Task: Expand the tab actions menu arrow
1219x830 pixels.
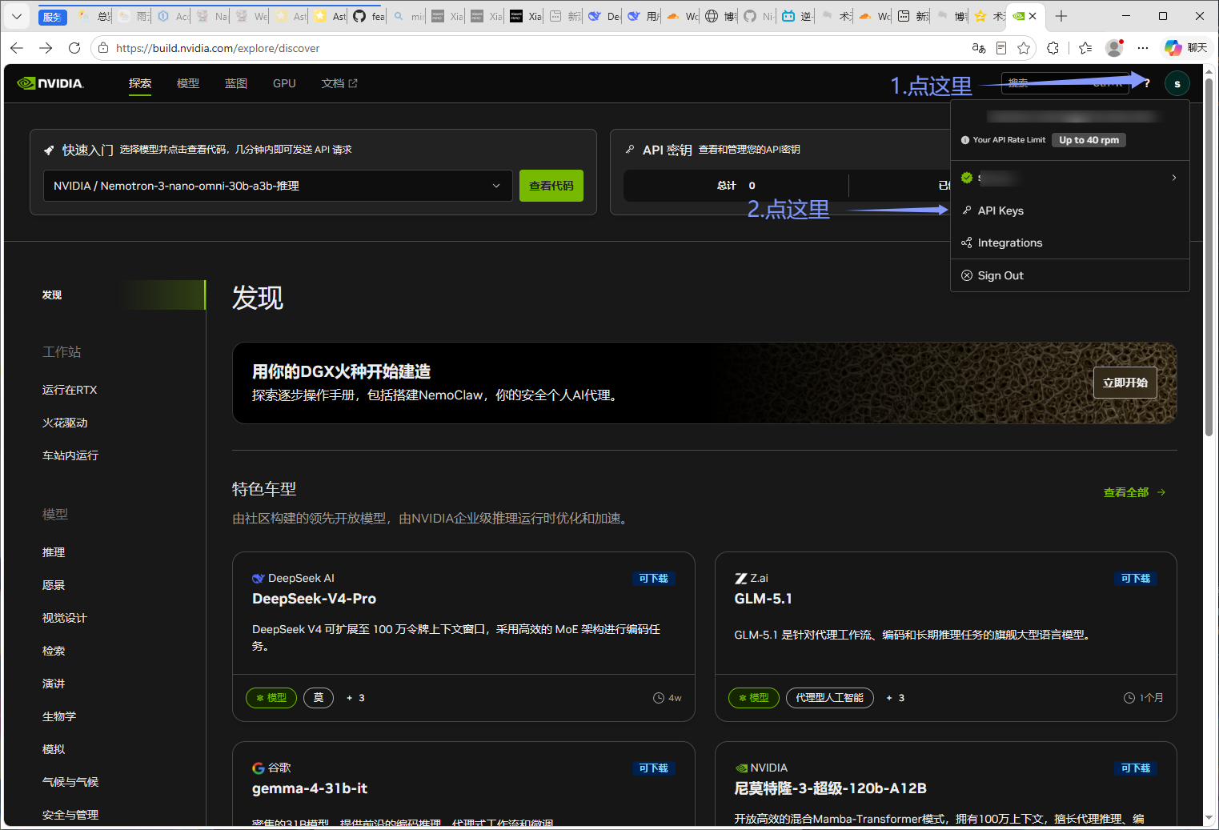Action: (x=17, y=16)
